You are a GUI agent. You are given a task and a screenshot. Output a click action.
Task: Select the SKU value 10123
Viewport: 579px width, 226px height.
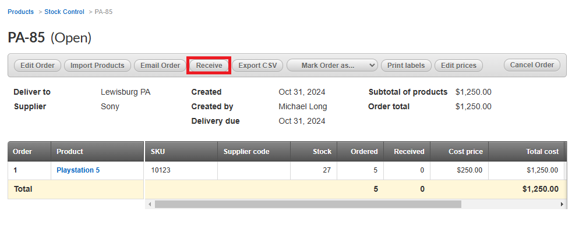[161, 170]
